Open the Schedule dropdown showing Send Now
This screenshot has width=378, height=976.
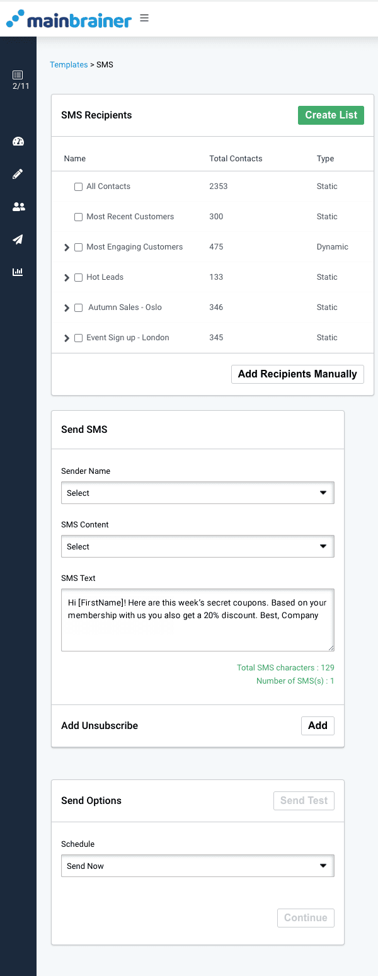[197, 866]
